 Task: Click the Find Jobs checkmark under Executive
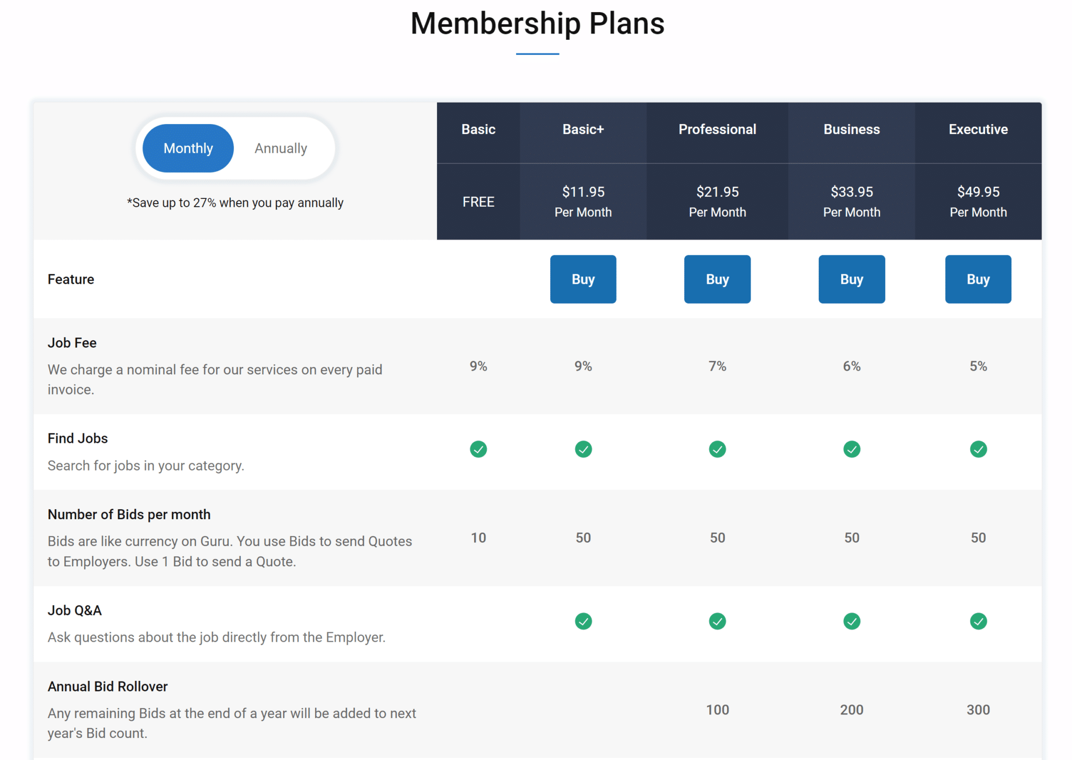coord(978,449)
